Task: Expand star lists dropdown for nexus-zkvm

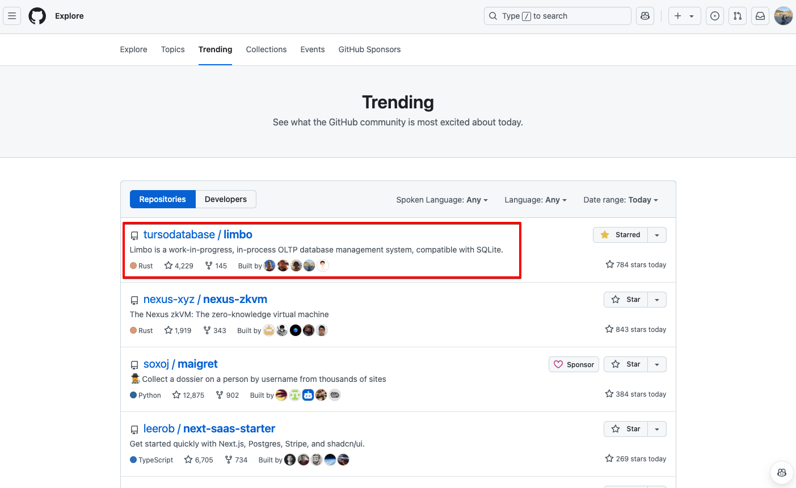Action: coord(657,300)
